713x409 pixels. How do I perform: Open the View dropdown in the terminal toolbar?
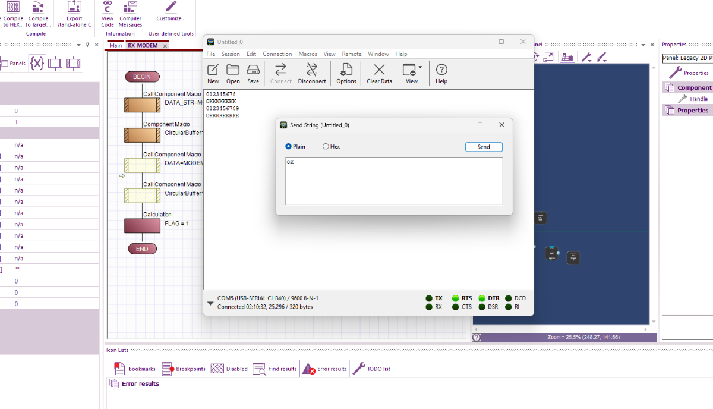point(411,73)
